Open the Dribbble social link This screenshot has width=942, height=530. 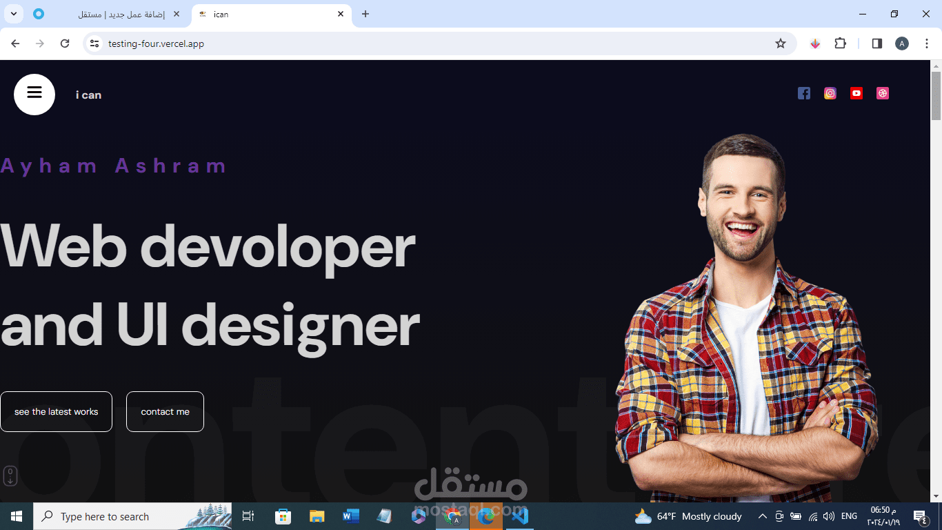tap(883, 93)
